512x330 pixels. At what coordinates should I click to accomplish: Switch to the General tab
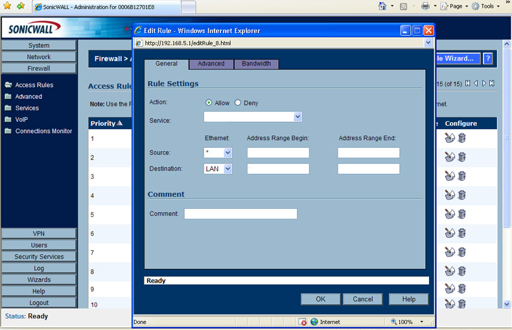167,64
